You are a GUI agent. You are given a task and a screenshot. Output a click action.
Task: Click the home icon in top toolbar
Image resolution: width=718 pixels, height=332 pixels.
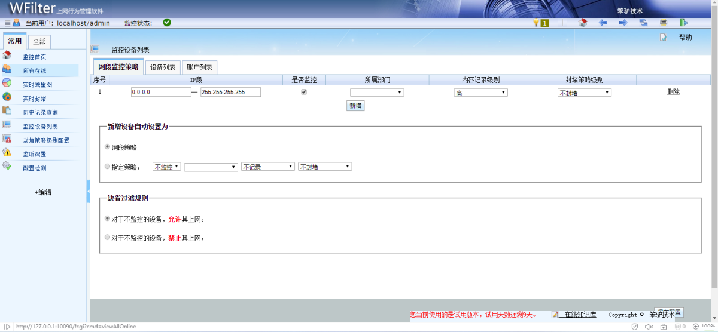click(583, 23)
